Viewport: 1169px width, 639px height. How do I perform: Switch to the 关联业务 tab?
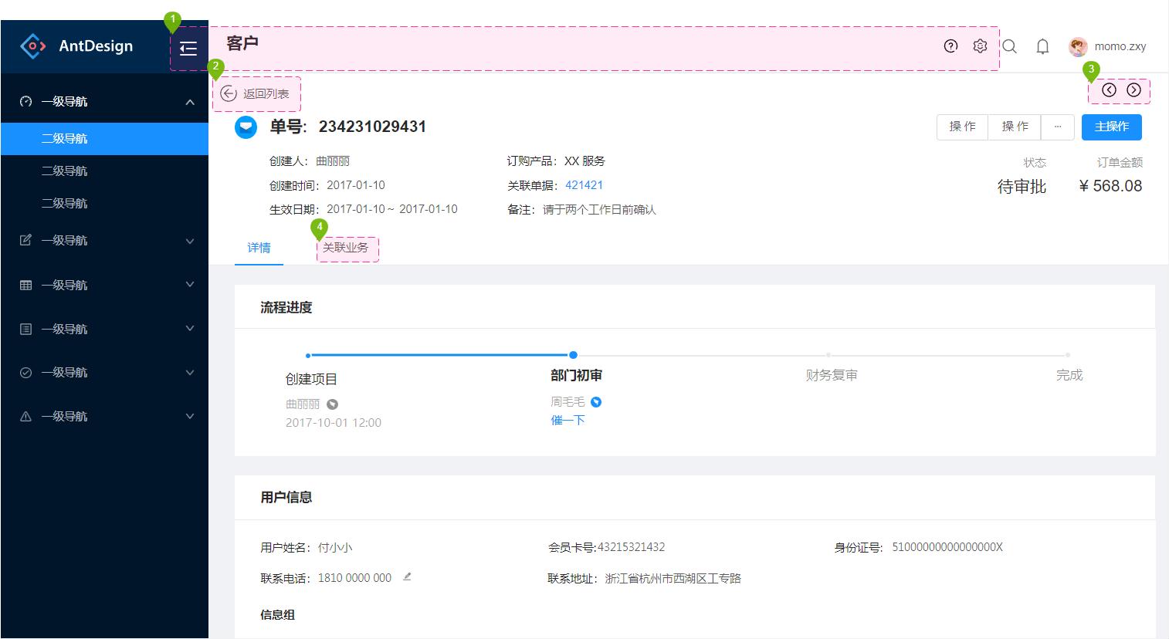click(x=347, y=248)
